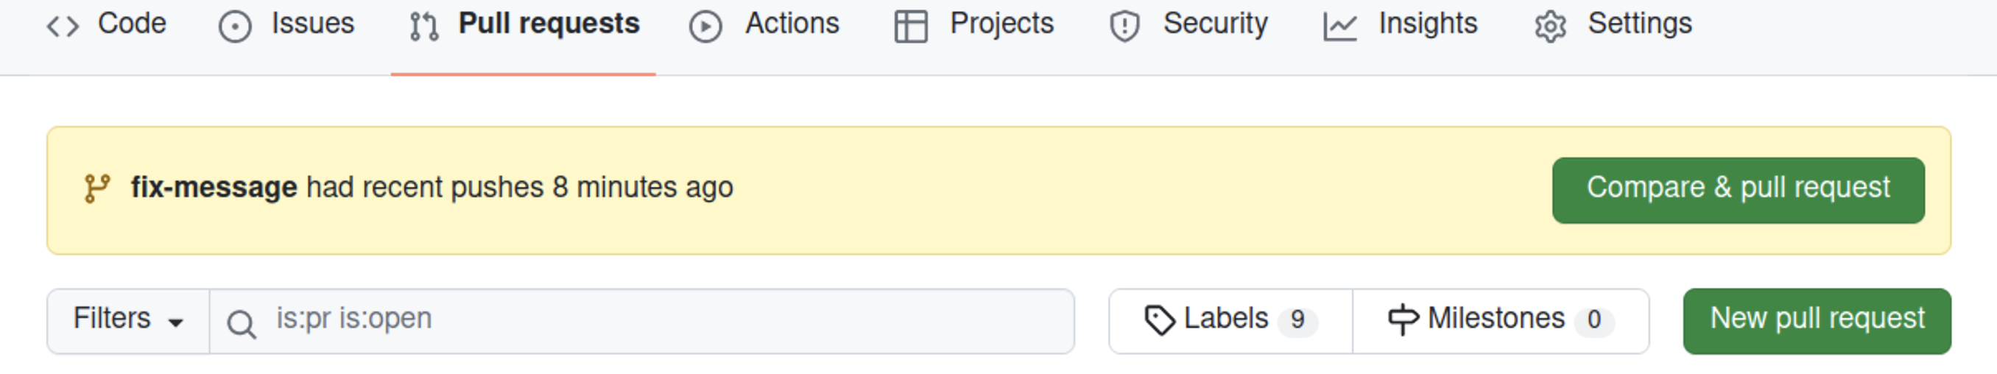The width and height of the screenshot is (1997, 374).
Task: Switch to the Actions tab
Action: [x=792, y=24]
